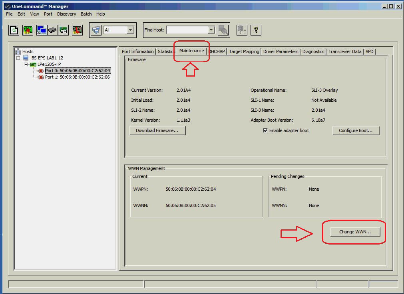Switch to Virtual Ports View icon

64,30
